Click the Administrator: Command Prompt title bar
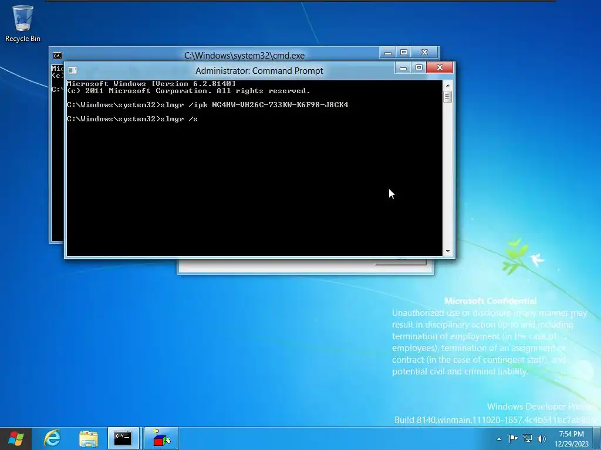The image size is (601, 450). (x=259, y=71)
